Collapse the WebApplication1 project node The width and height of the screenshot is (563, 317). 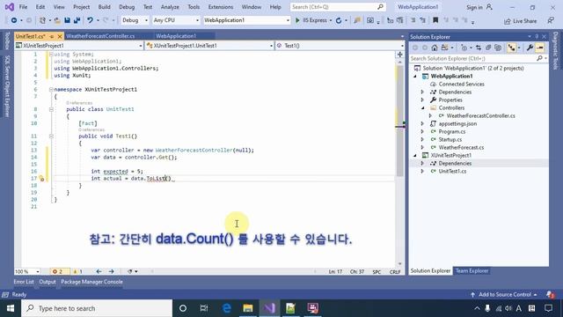point(415,77)
